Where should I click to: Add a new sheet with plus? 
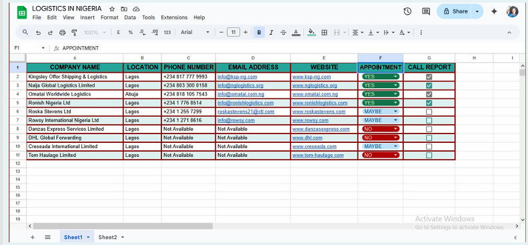(x=32, y=237)
